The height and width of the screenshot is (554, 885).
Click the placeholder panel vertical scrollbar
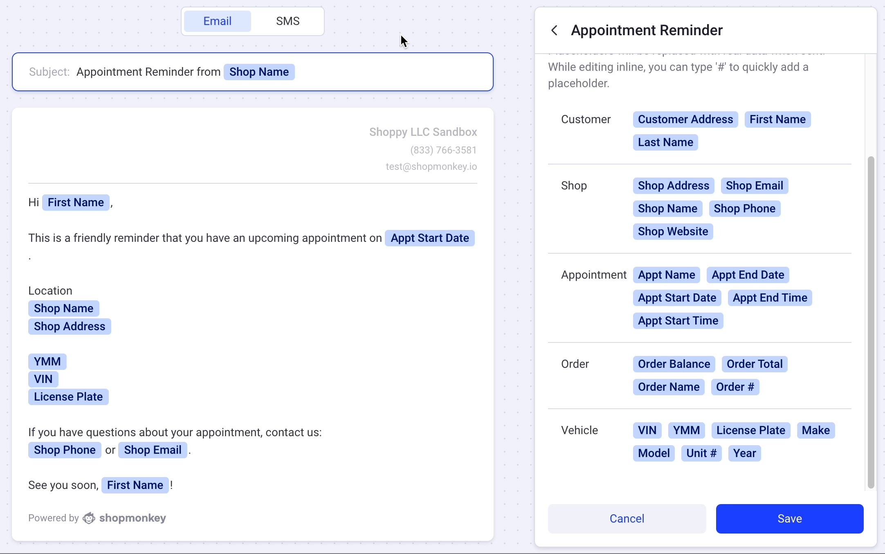coord(871,322)
